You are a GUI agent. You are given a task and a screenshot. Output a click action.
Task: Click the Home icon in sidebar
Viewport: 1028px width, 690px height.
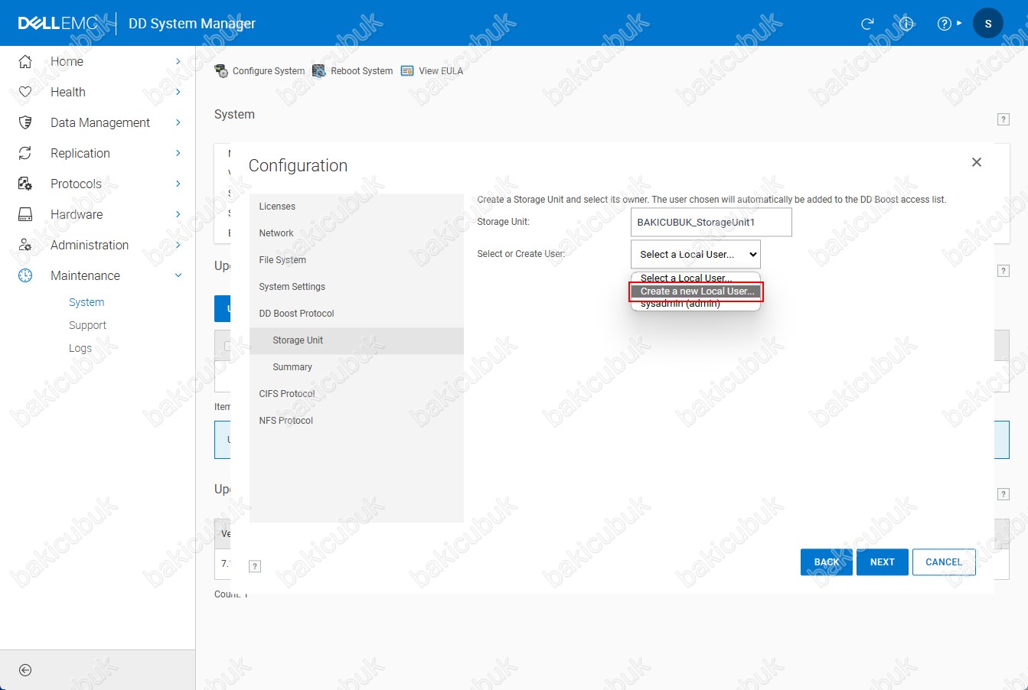click(x=25, y=61)
